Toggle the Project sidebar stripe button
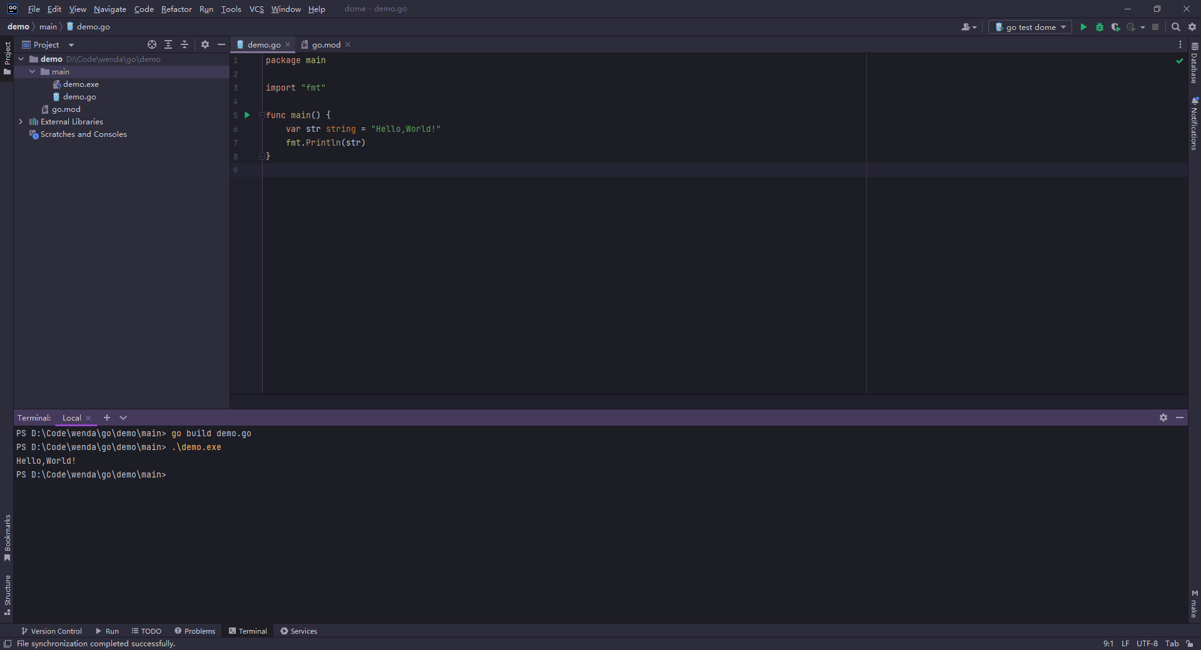The image size is (1201, 650). pos(7,58)
